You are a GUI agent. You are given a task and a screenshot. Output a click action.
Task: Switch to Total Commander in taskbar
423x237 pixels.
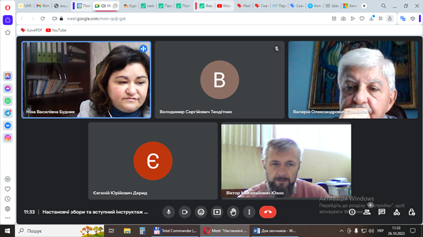coord(176,231)
